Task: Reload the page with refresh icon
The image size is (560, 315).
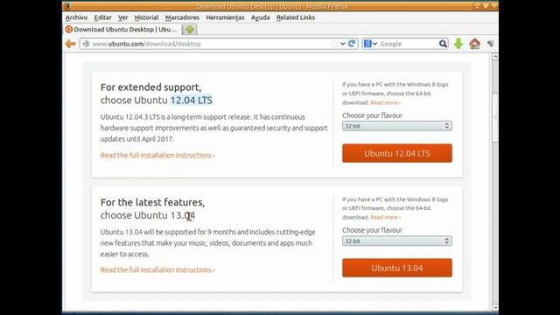Action: point(352,44)
